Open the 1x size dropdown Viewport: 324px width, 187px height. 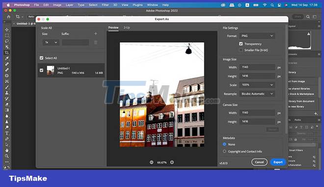click(51, 42)
